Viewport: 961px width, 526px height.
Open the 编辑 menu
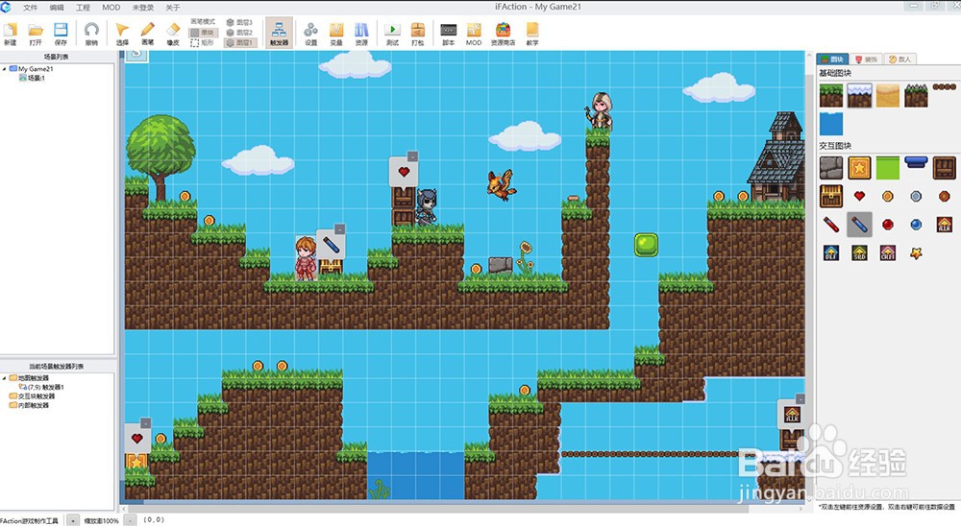pyautogui.click(x=57, y=8)
